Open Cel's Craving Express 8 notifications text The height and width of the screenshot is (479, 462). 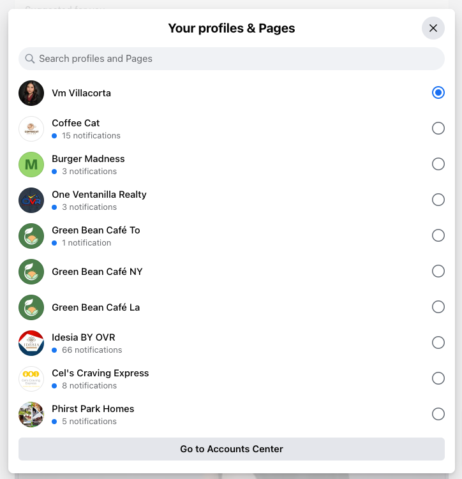[x=89, y=385]
